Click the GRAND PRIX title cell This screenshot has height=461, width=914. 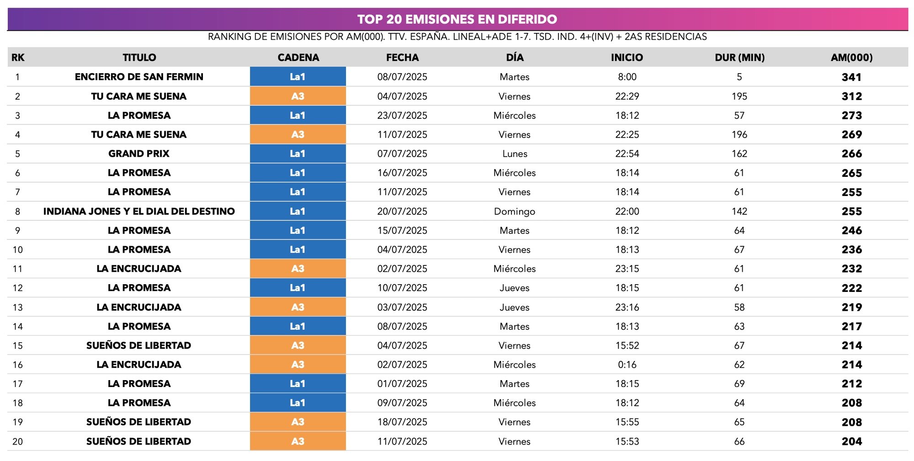click(x=139, y=154)
